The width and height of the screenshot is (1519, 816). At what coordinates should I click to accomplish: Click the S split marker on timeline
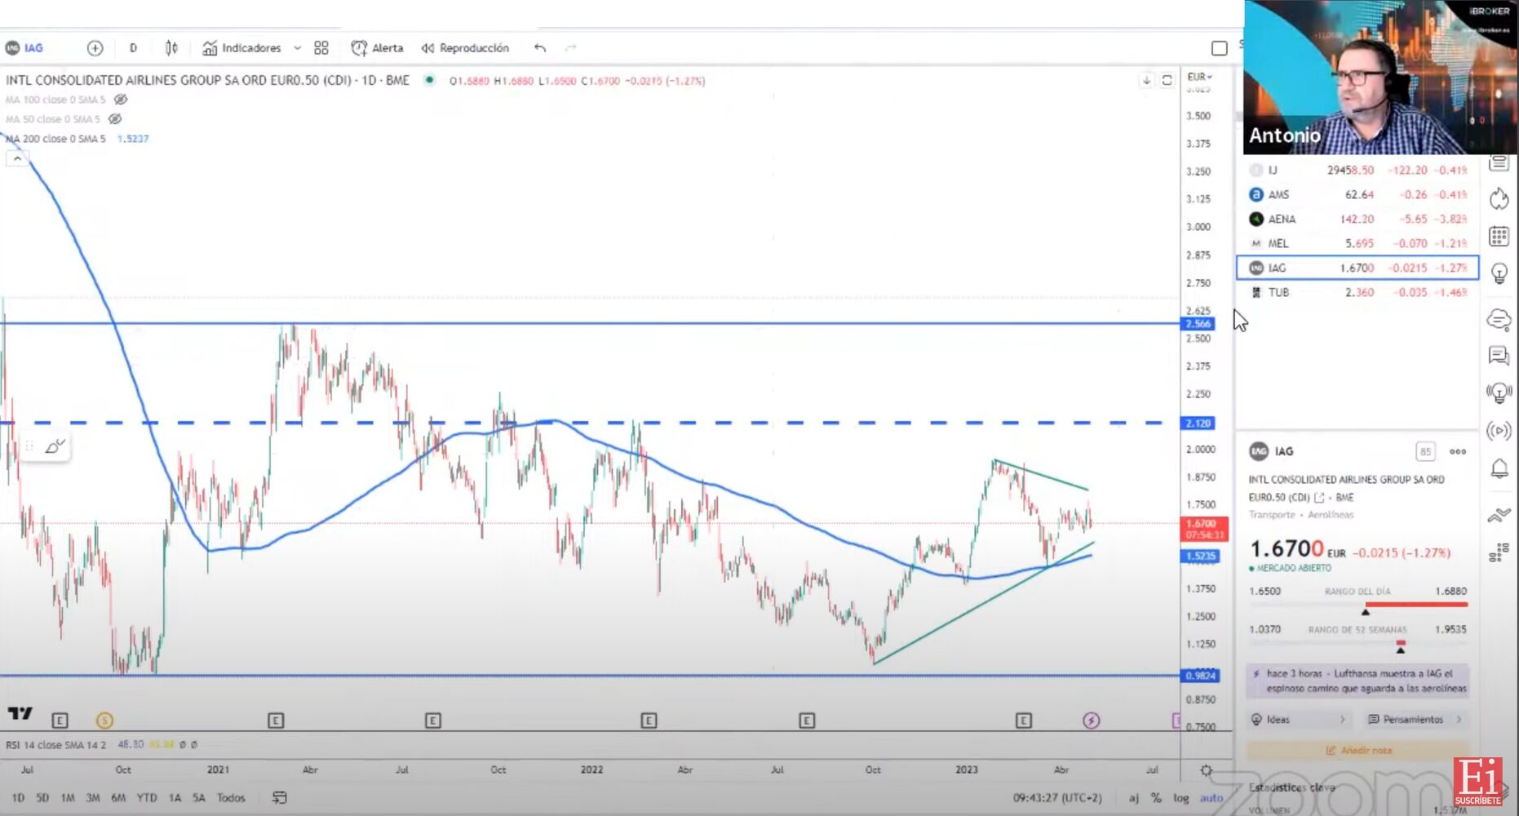coord(104,721)
